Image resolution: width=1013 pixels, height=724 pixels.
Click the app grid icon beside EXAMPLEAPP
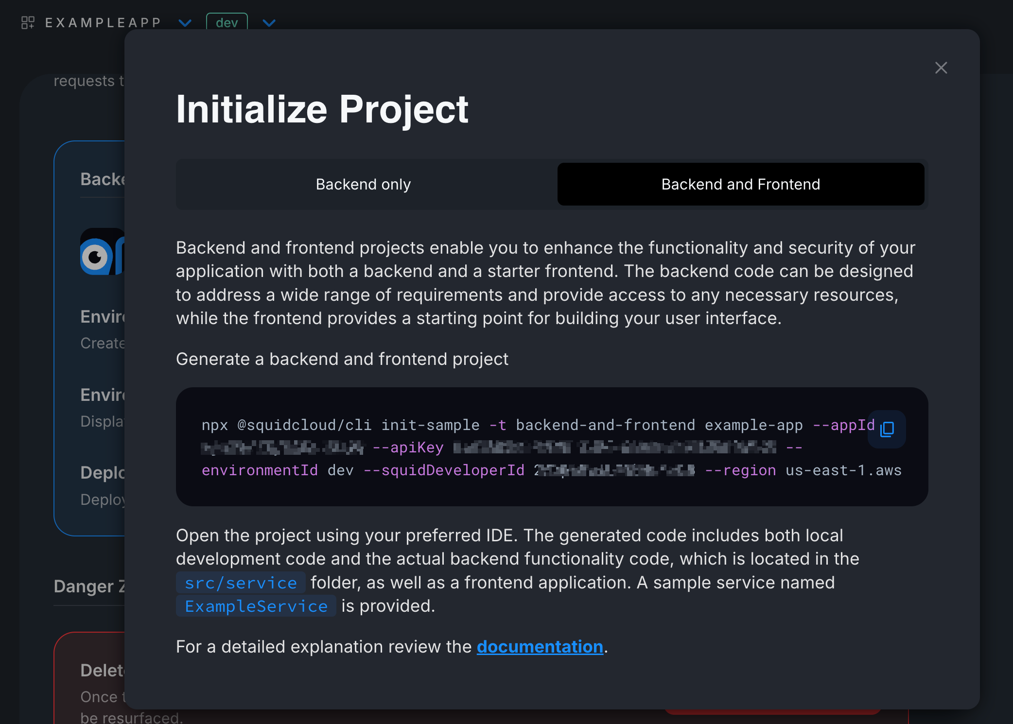(x=28, y=22)
